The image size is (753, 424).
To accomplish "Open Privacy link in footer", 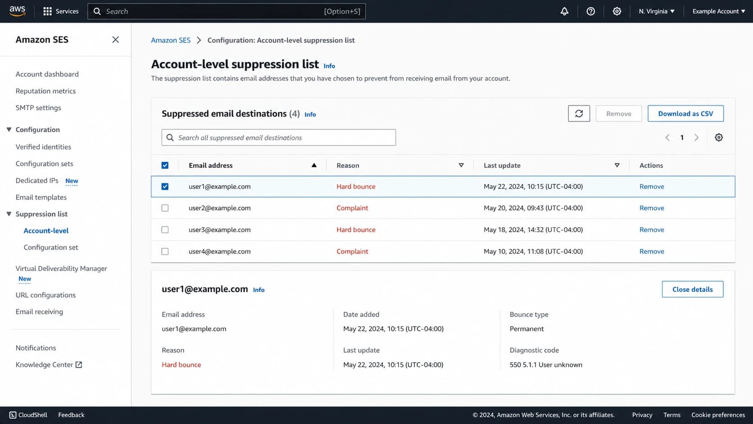I will pyautogui.click(x=642, y=415).
